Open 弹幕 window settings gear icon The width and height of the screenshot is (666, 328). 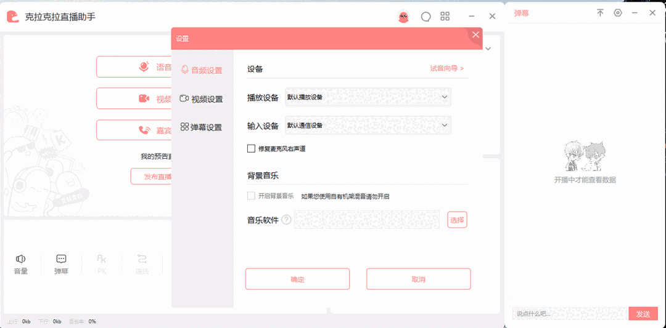point(617,13)
